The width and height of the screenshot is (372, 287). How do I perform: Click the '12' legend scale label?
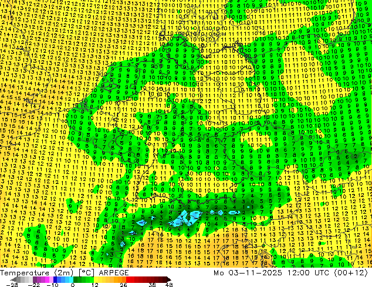pos(95,285)
